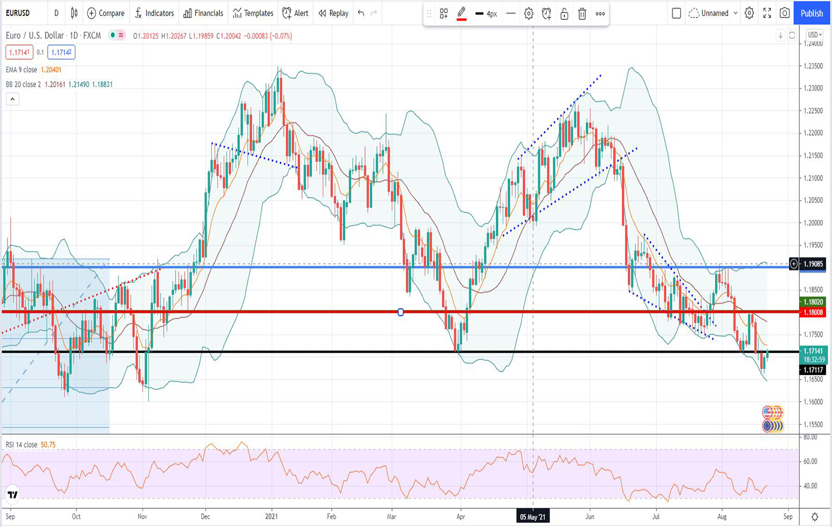Image resolution: width=832 pixels, height=527 pixels.
Task: Collapse the indicator legend with the arrow
Action: pyautogui.click(x=12, y=99)
